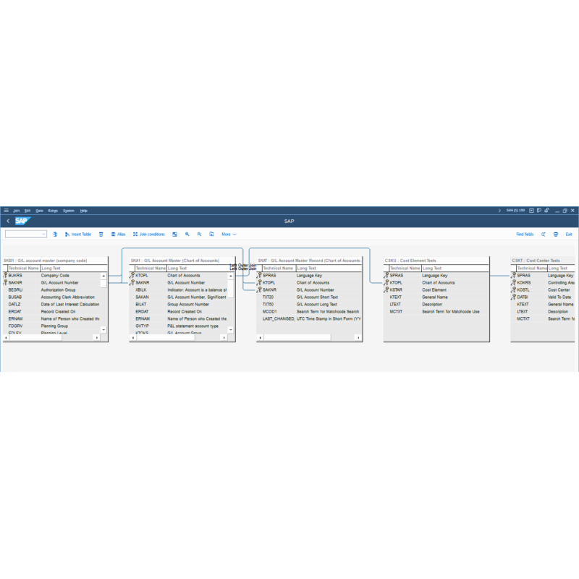The height and width of the screenshot is (579, 579).
Task: Click the Find fields link
Action: point(525,234)
